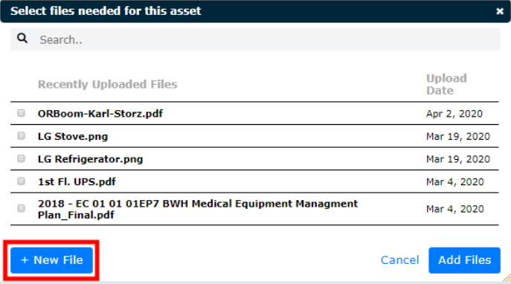Enable the 1st Fl. UPS.pdf checkbox

pos(21,181)
